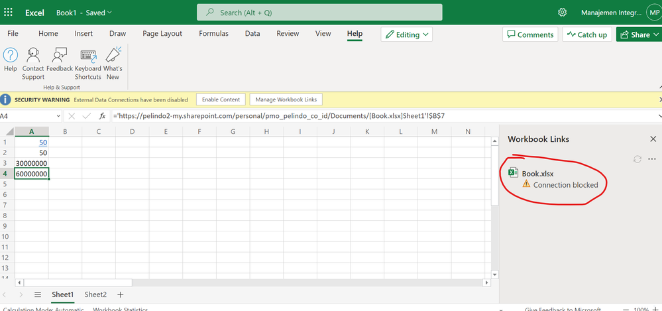The image size is (662, 311).
Task: Confirm formula entry checkmark icon
Action: pos(86,116)
